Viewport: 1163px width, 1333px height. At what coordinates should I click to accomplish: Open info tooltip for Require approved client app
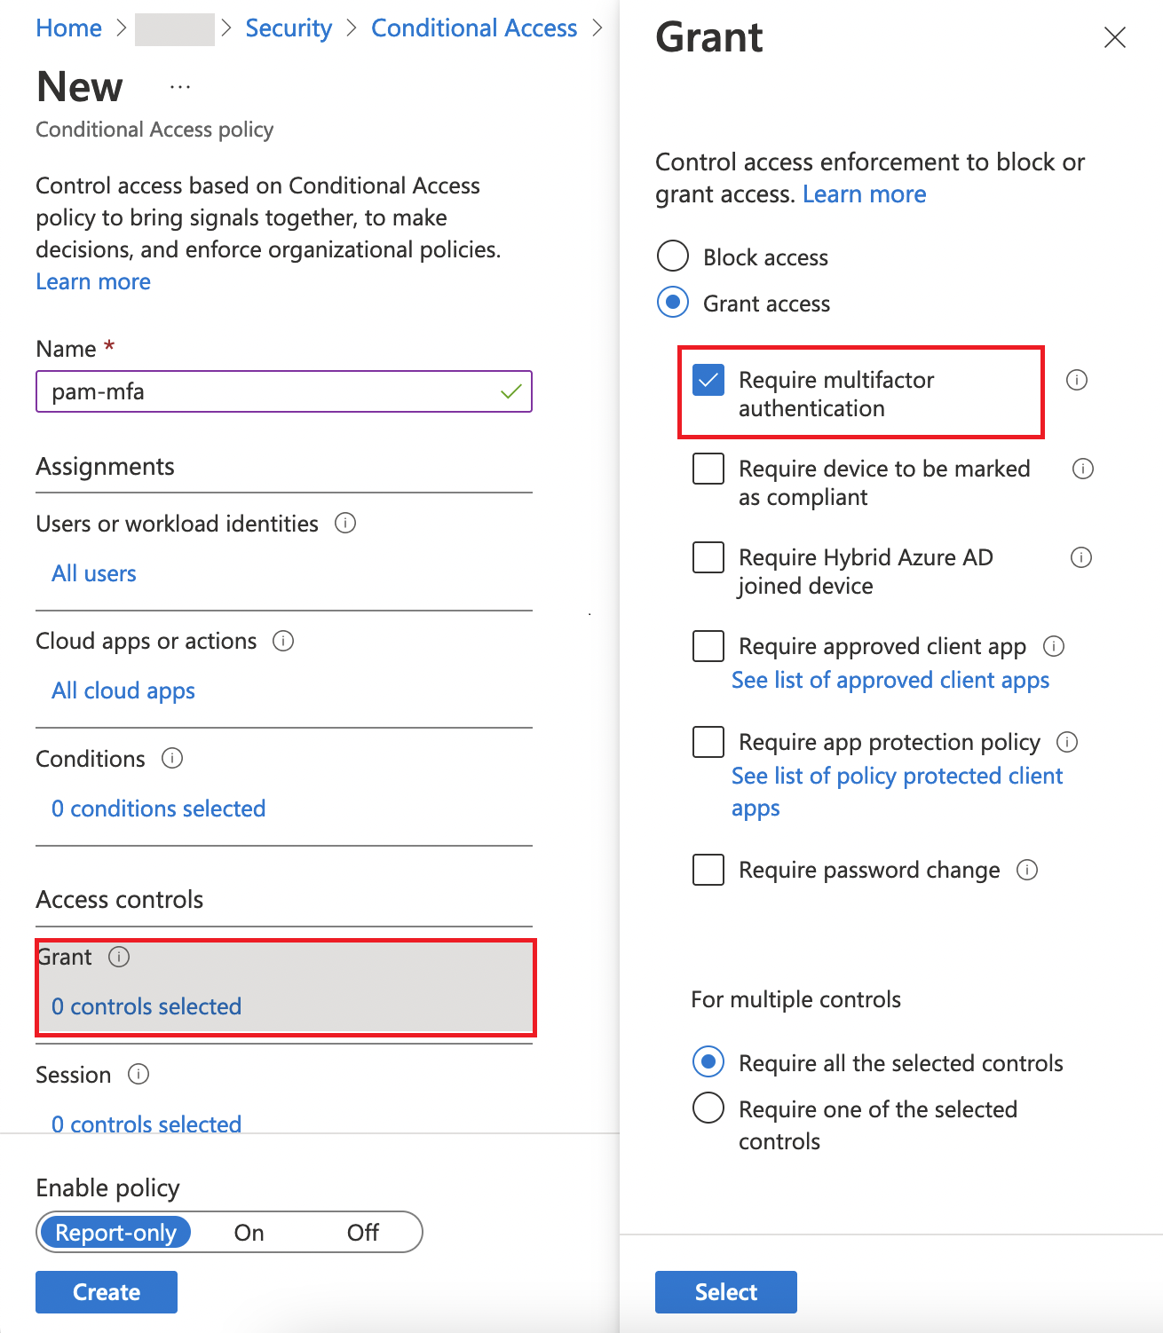coord(1054,647)
